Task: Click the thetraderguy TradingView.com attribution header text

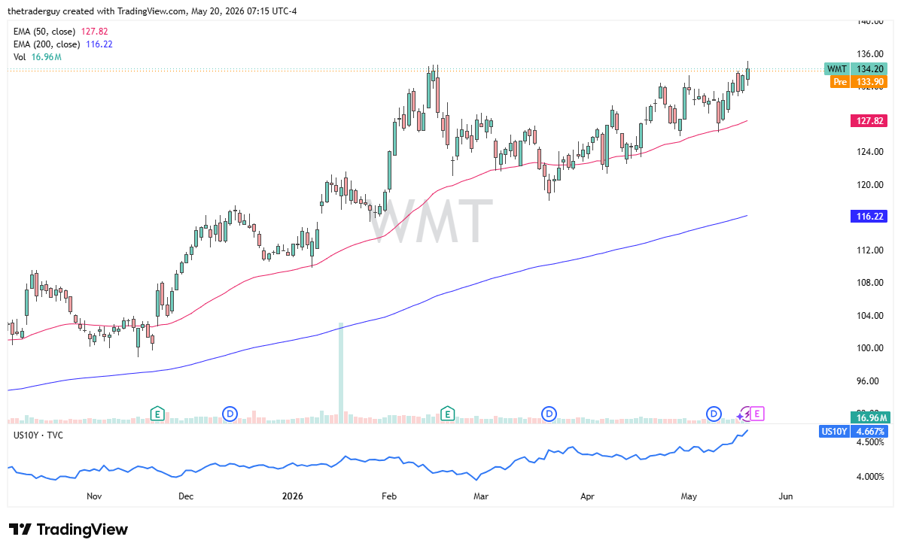Action: pyautogui.click(x=152, y=11)
